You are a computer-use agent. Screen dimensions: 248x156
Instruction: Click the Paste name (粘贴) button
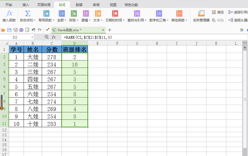[x=218, y=20]
